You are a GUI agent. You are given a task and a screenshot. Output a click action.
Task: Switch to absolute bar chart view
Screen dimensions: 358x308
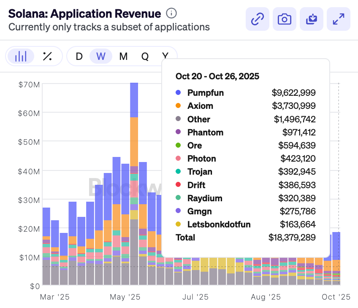(21, 56)
